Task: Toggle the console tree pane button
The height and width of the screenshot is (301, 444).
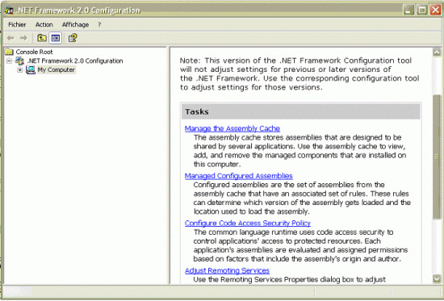Action: click(x=55, y=38)
